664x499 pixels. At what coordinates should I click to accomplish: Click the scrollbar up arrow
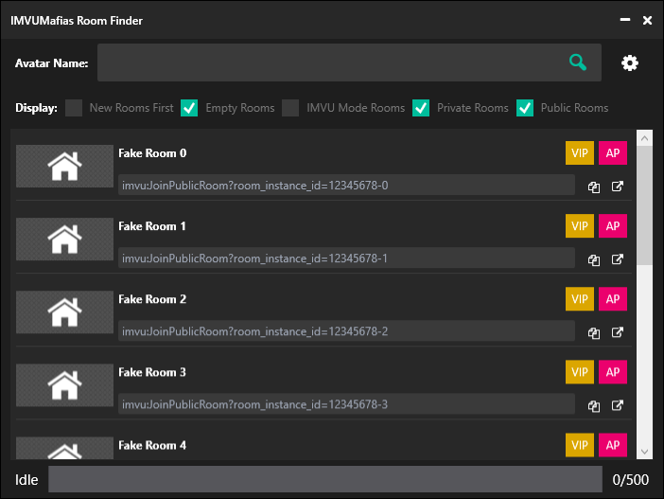coord(644,138)
